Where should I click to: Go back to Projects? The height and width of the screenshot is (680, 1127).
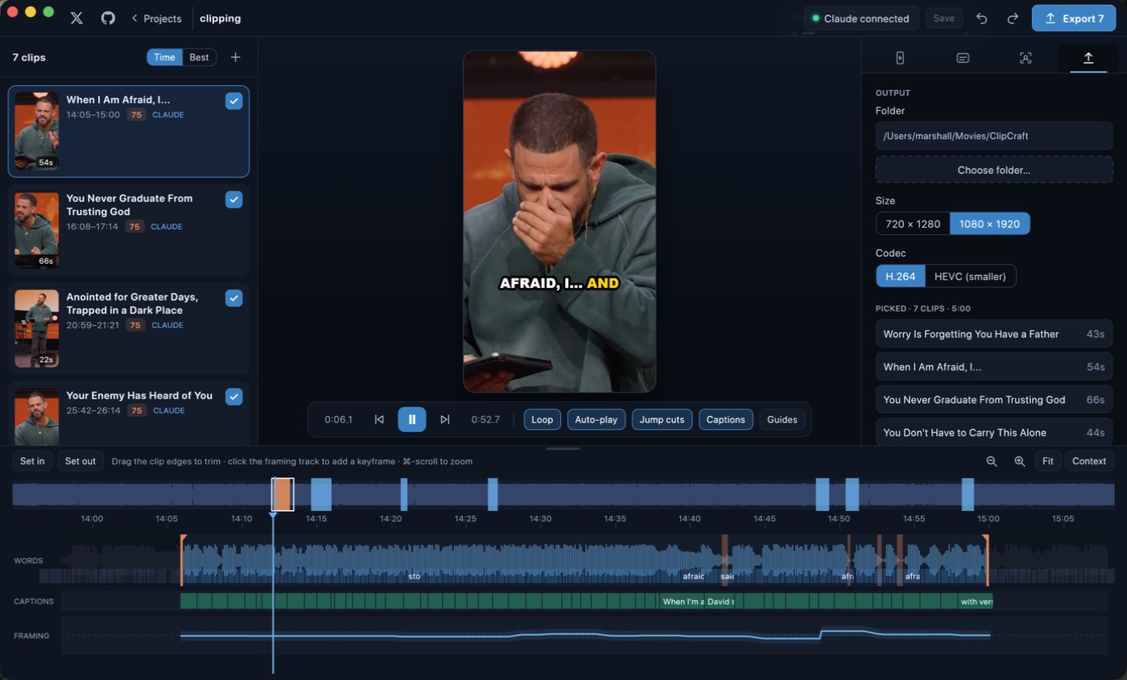(156, 19)
